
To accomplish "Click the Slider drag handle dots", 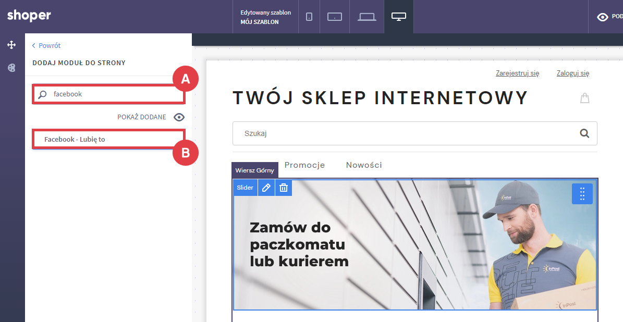I will click(x=582, y=194).
